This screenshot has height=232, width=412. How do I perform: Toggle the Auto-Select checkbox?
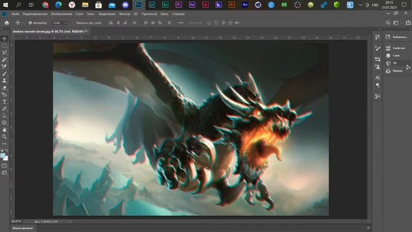pyautogui.click(x=30, y=23)
